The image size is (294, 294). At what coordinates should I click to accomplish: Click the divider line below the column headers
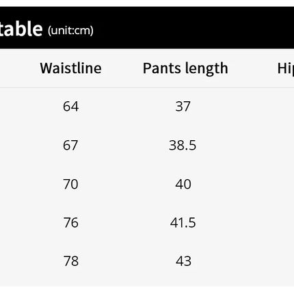pyautogui.click(x=147, y=88)
